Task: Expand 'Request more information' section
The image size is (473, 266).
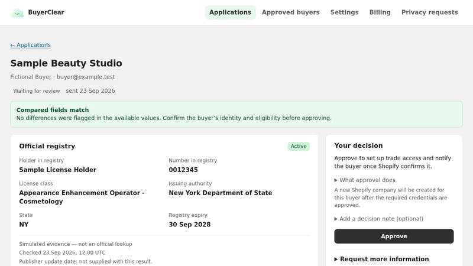Action: pyautogui.click(x=381, y=259)
